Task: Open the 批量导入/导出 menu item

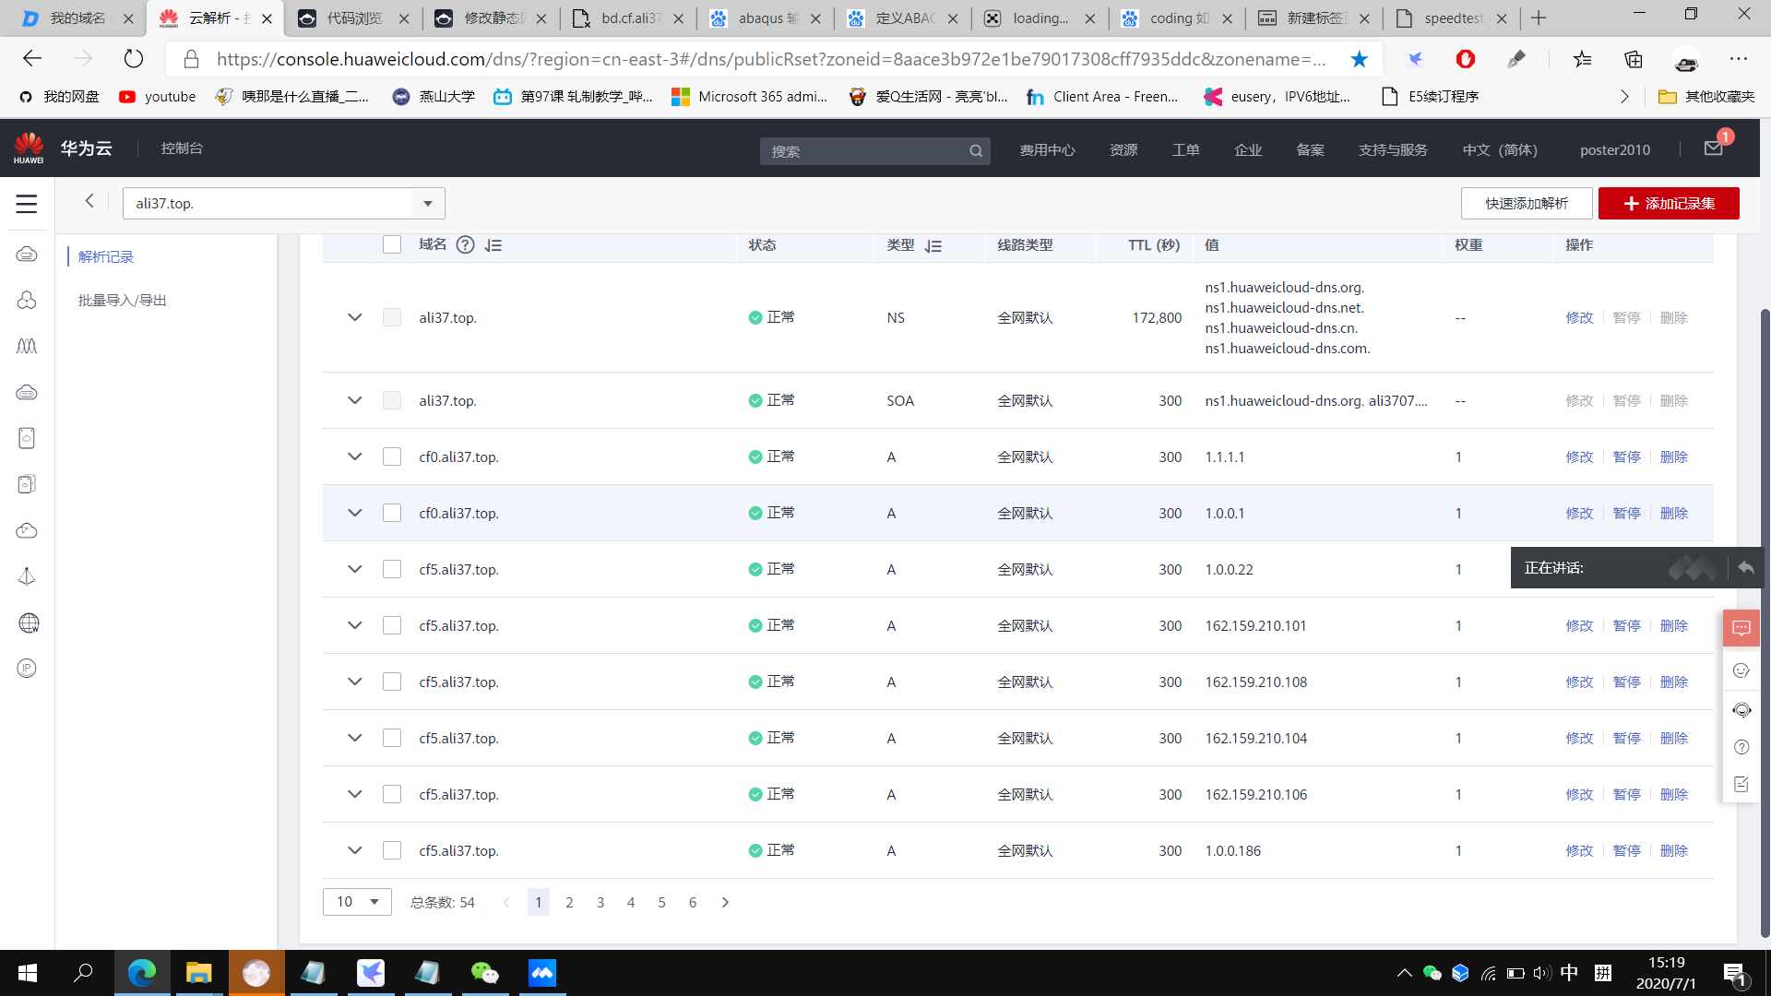Action: (x=122, y=301)
